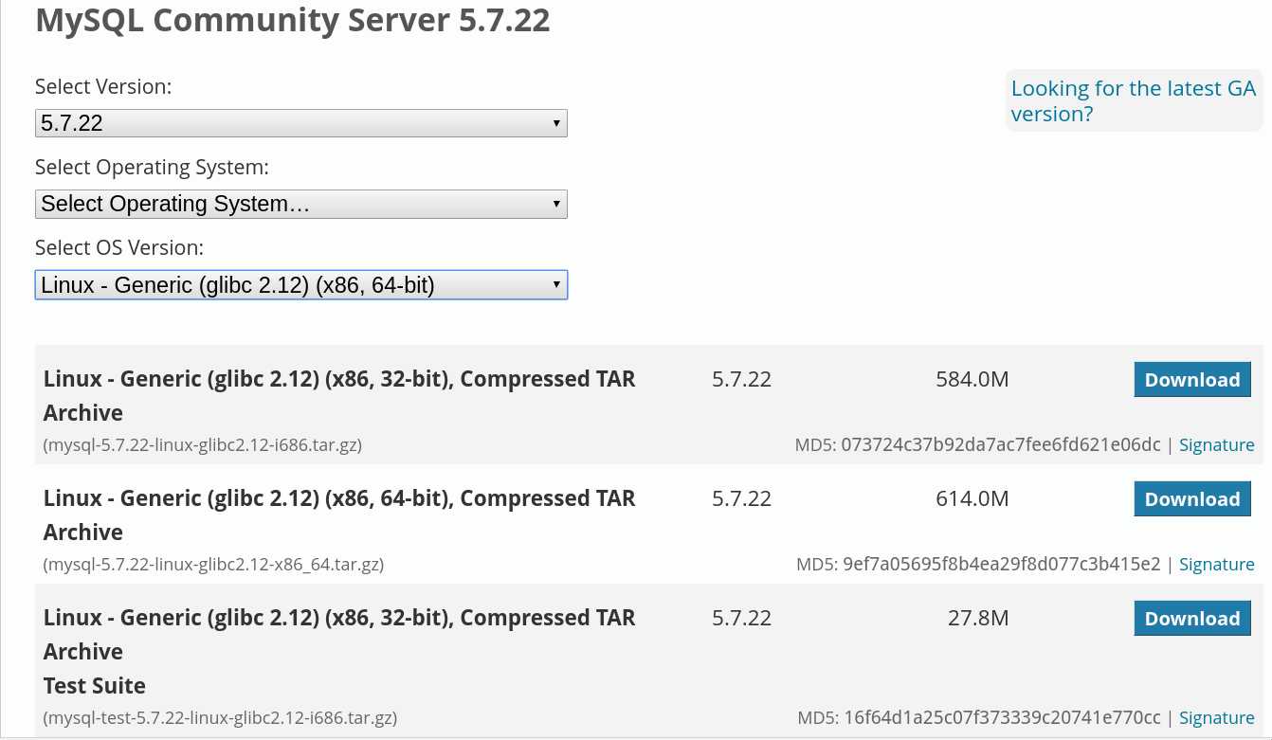Click version 5.7.22 in the 584.0M row
The image size is (1272, 740).
pos(742,379)
